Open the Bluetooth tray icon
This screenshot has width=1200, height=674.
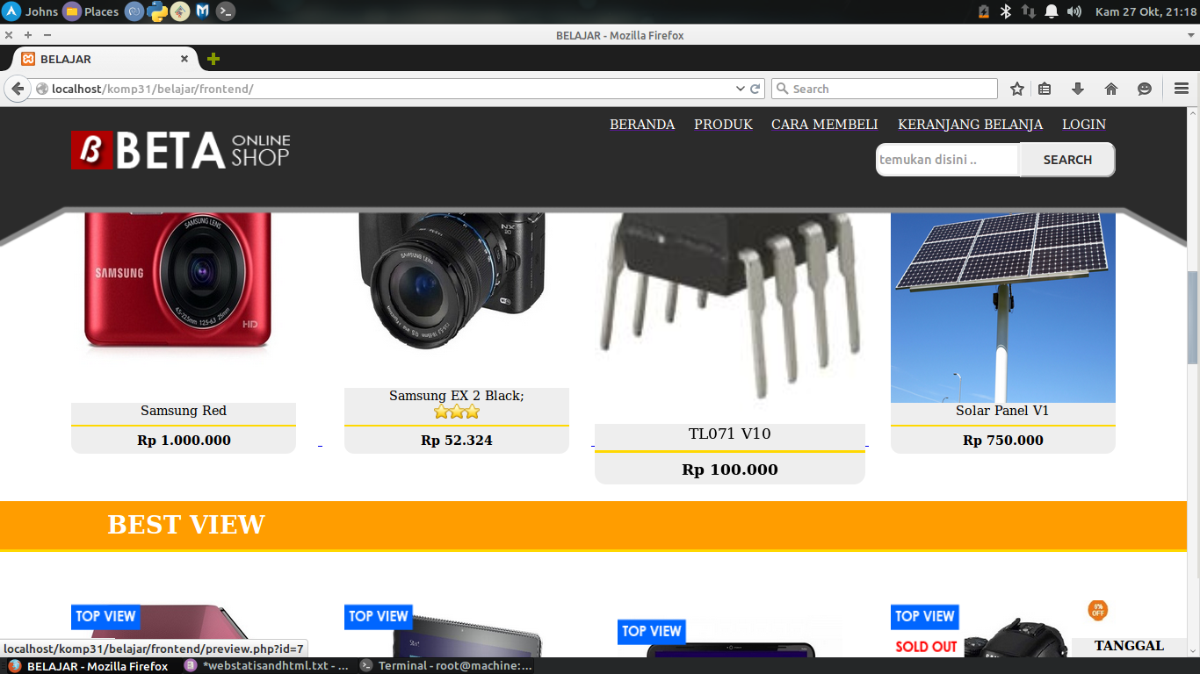pos(1007,11)
